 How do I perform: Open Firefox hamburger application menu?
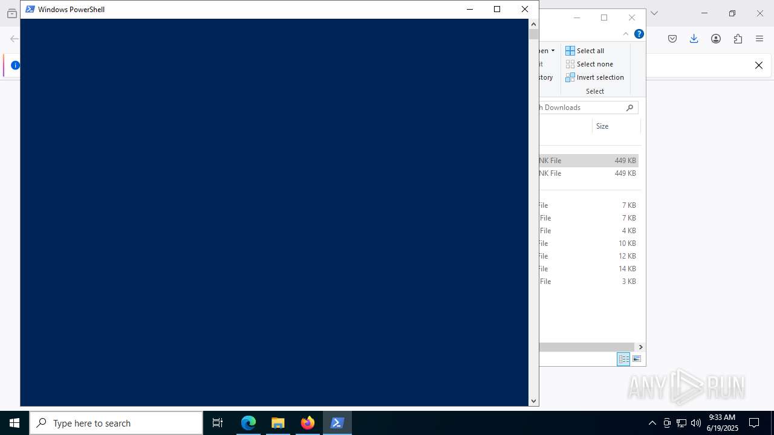coord(759,39)
